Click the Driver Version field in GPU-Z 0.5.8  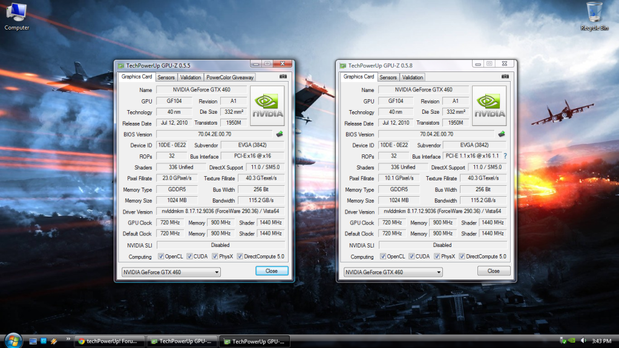pyautogui.click(x=442, y=211)
